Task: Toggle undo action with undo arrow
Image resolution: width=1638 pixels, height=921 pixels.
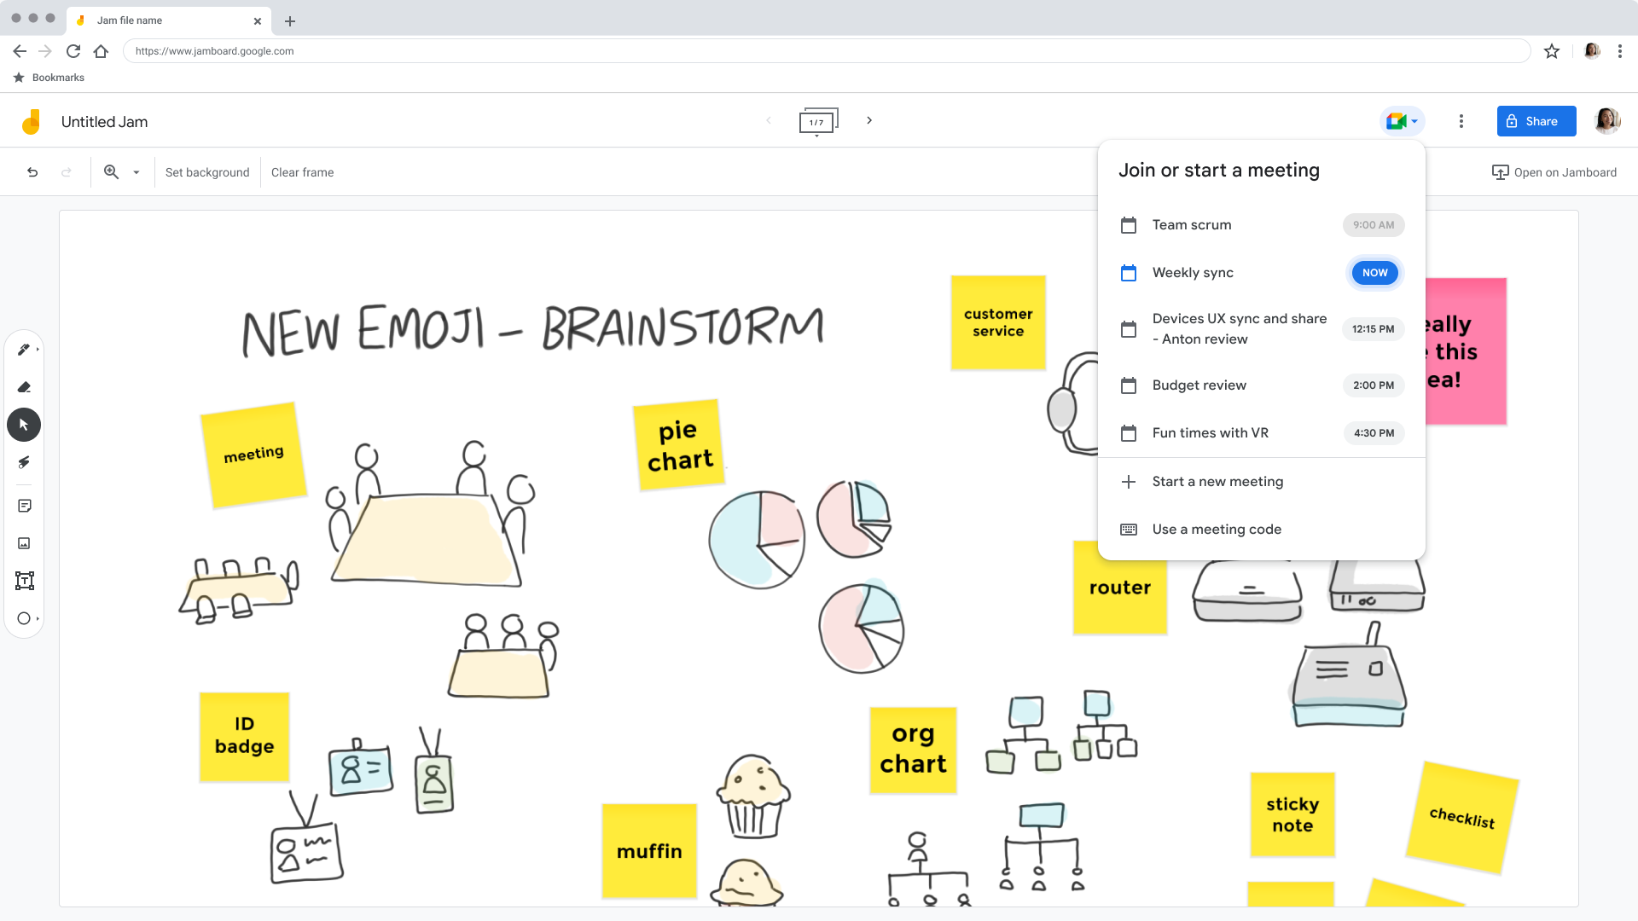Action: (x=32, y=172)
